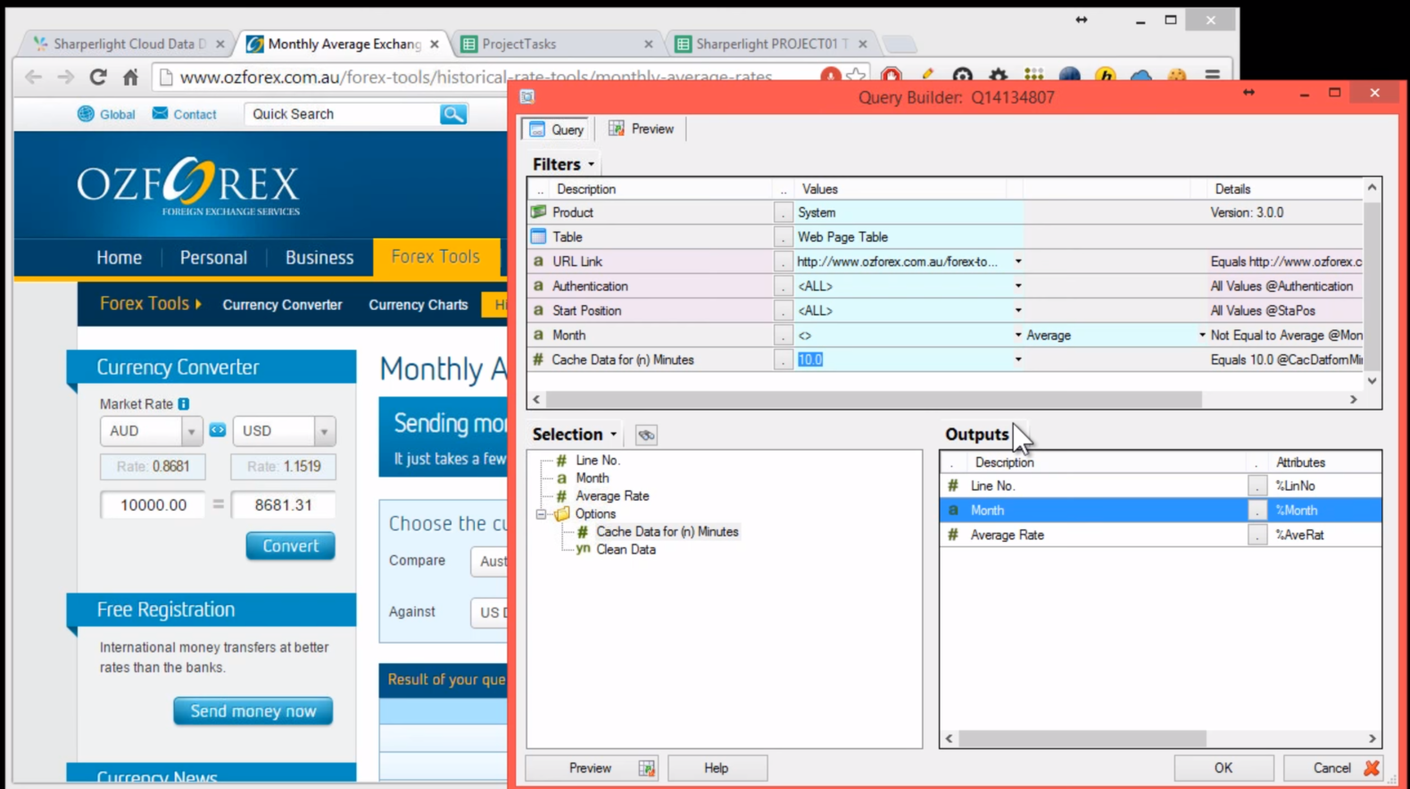Click the link icon beside Selection

point(646,435)
